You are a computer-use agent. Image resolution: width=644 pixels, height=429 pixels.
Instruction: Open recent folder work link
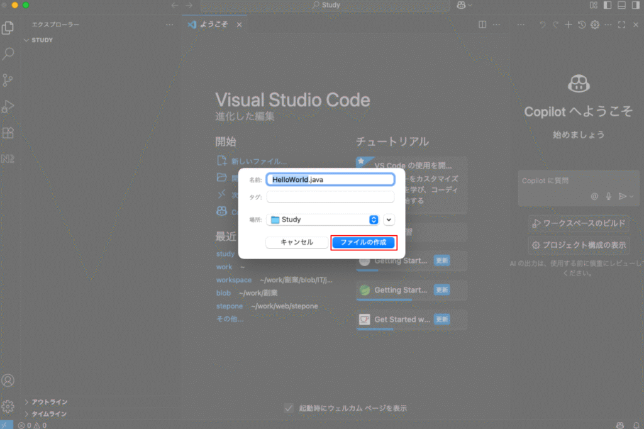(225, 267)
